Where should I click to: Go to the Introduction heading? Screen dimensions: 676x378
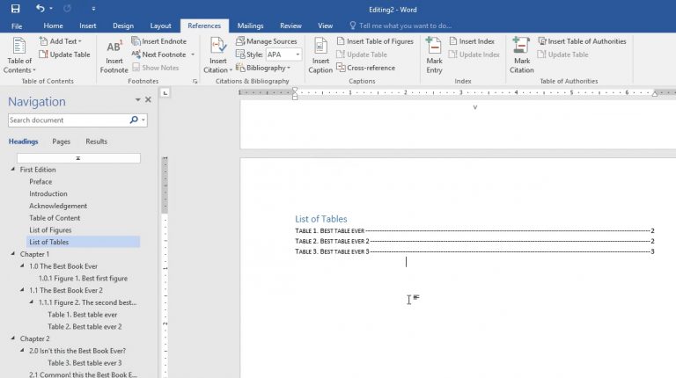pos(48,193)
